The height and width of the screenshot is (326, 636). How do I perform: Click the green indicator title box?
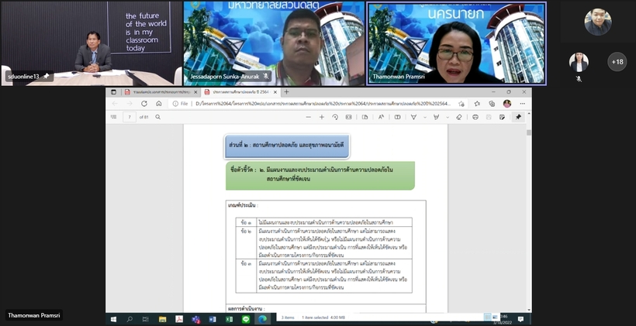(320, 175)
